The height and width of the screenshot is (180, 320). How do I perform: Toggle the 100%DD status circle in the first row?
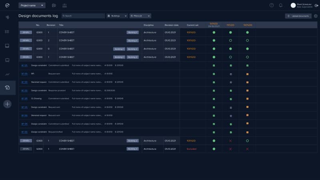[247, 32]
